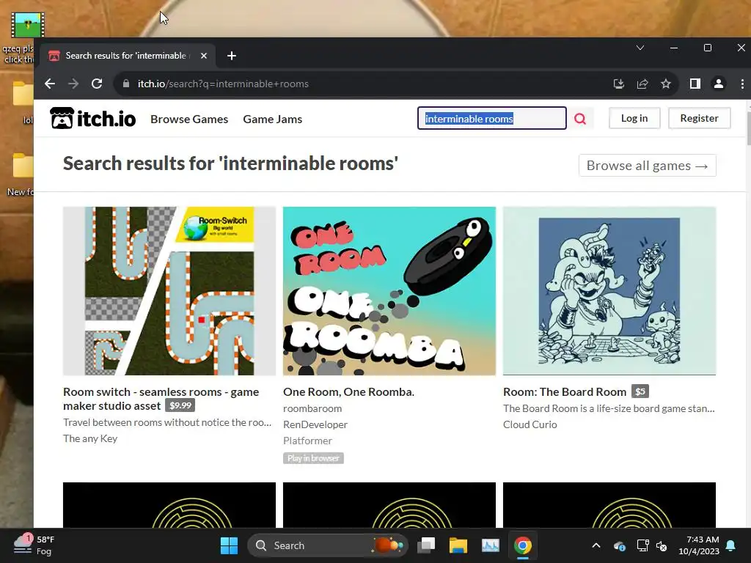This screenshot has width=751, height=563.
Task: Open The Board Room thumbnail
Action: pos(609,290)
